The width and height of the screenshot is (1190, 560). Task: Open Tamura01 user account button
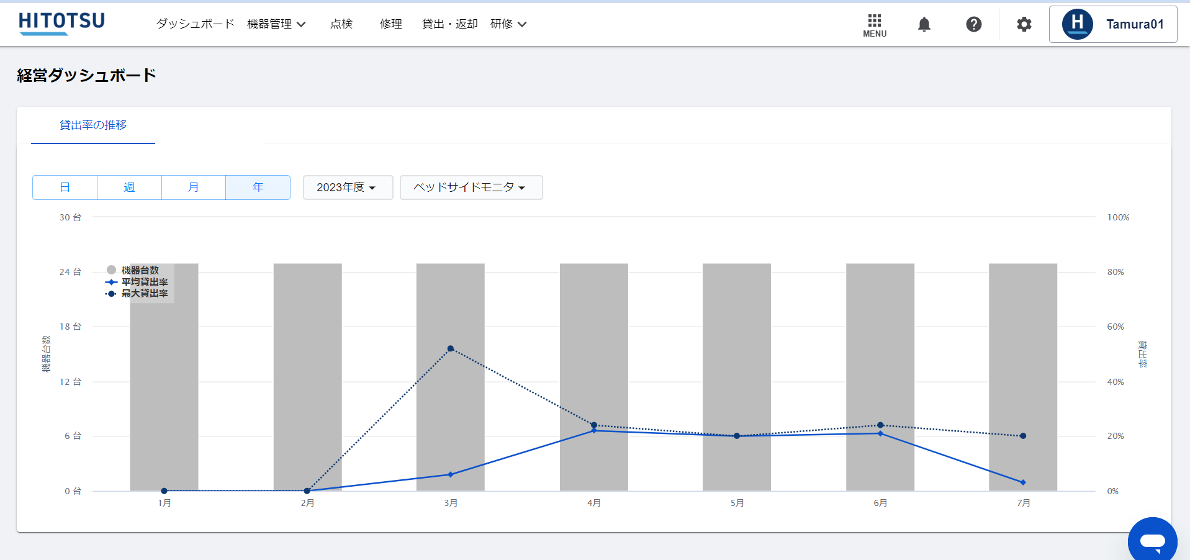(x=1113, y=24)
